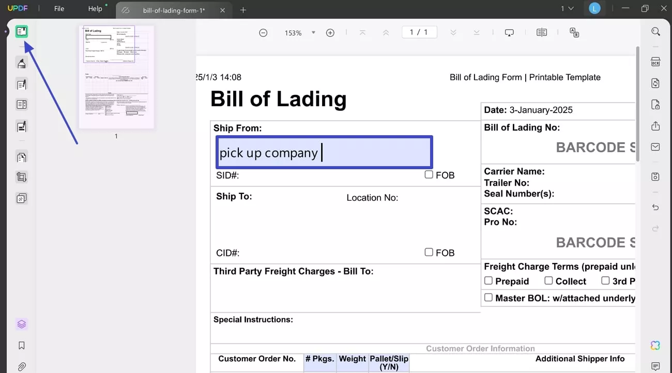Click the Share via email envelope icon
The height and width of the screenshot is (373, 672).
tap(655, 147)
